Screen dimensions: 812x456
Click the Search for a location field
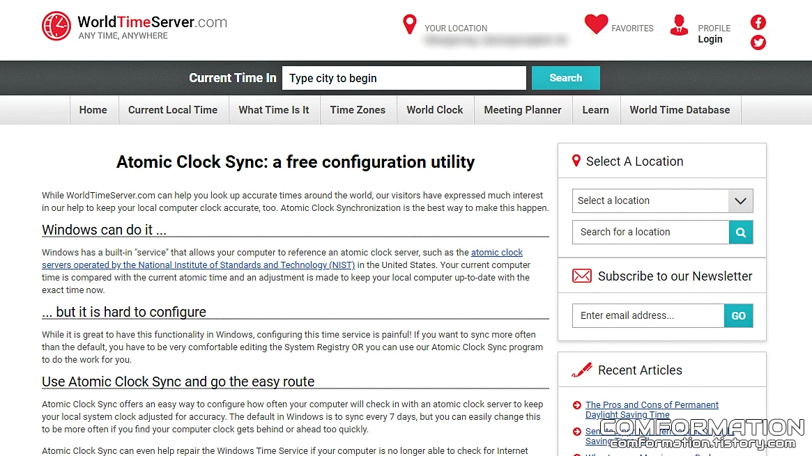(650, 232)
